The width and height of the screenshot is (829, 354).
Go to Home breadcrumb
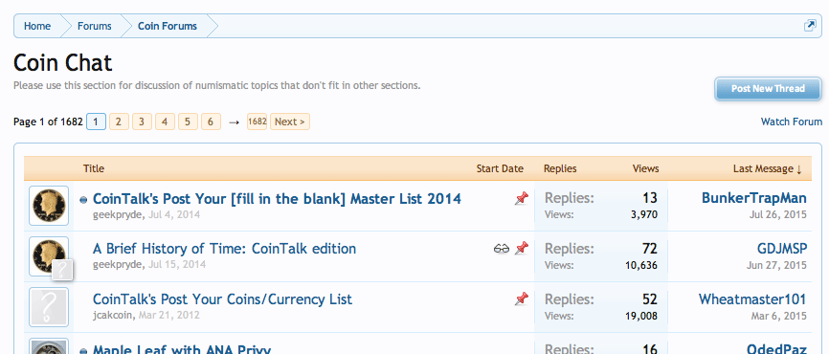click(x=37, y=26)
